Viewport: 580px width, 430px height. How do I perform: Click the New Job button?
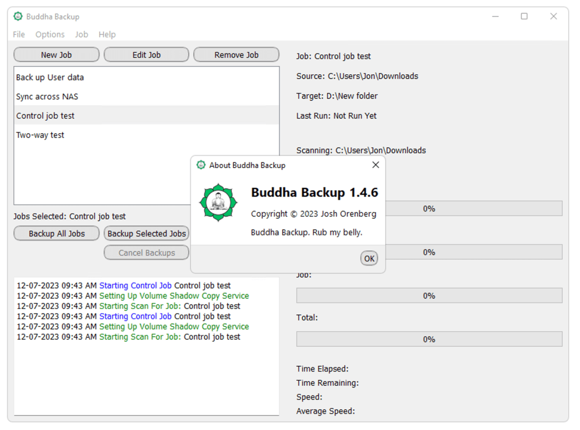pyautogui.click(x=57, y=55)
